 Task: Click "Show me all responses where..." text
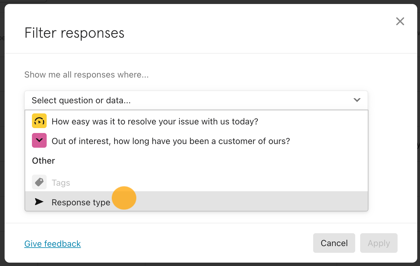point(87,75)
